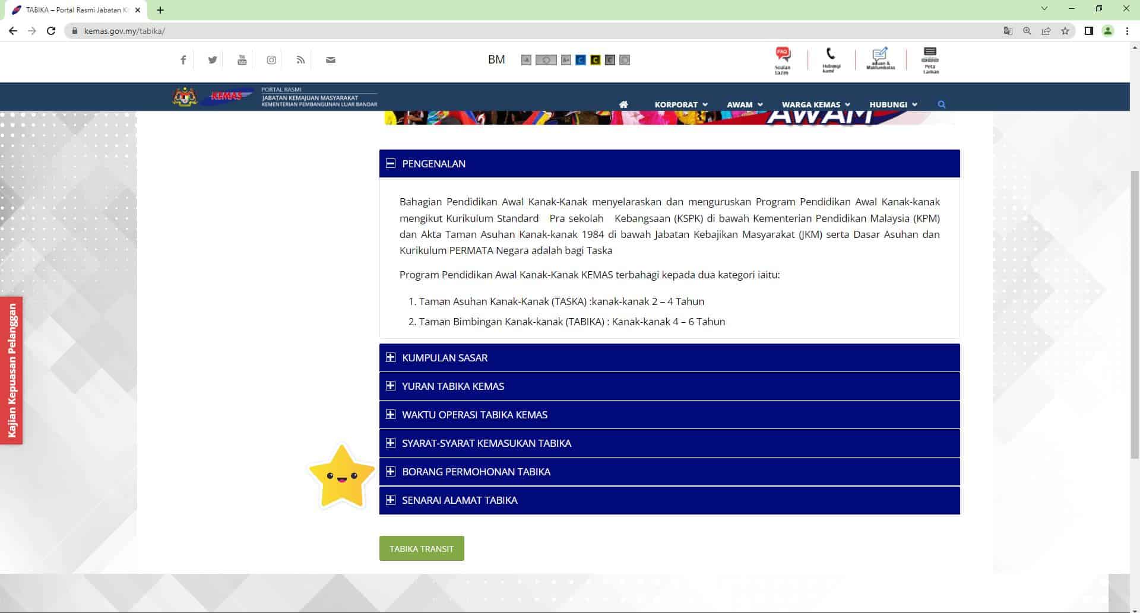This screenshot has width=1140, height=613.
Task: Expand SYARAT-SYARAT KEMASUKAN TABIKA section
Action: pyautogui.click(x=669, y=443)
